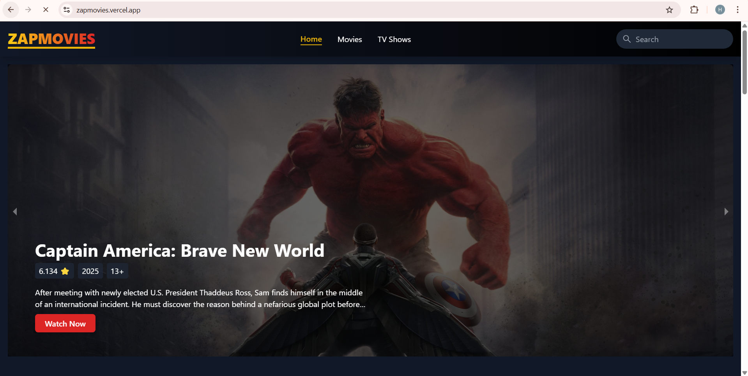Image resolution: width=748 pixels, height=376 pixels.
Task: Open the browser extensions puzzle icon
Action: pyautogui.click(x=694, y=10)
